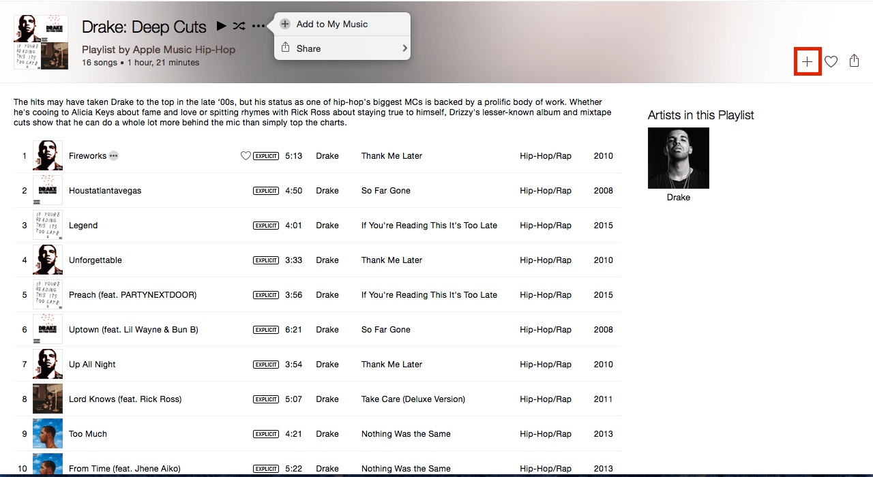
Task: Click the highlighted plus icon to add playlist
Action: 807,61
